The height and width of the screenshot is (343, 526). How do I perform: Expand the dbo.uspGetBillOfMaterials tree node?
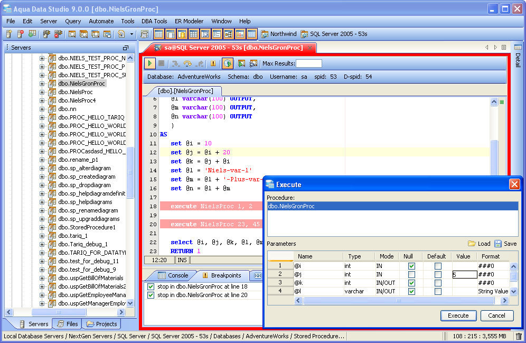point(42,278)
